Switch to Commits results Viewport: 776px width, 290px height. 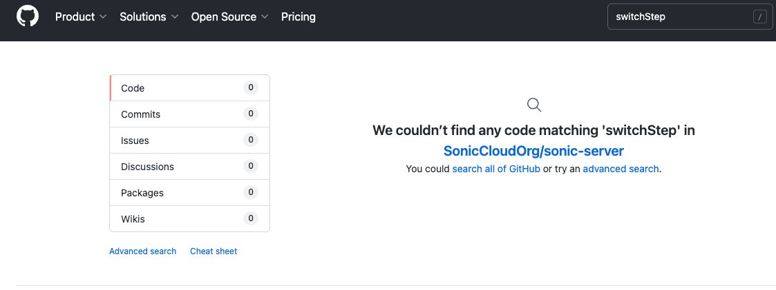click(140, 114)
